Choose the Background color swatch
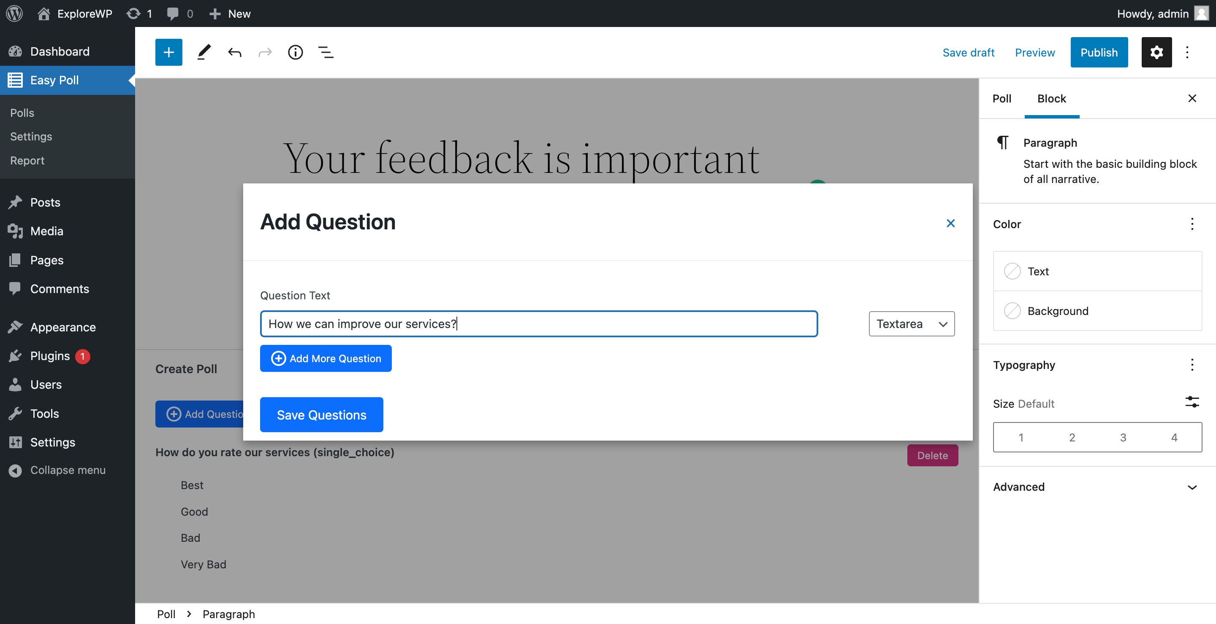The image size is (1216, 624). click(x=1097, y=311)
